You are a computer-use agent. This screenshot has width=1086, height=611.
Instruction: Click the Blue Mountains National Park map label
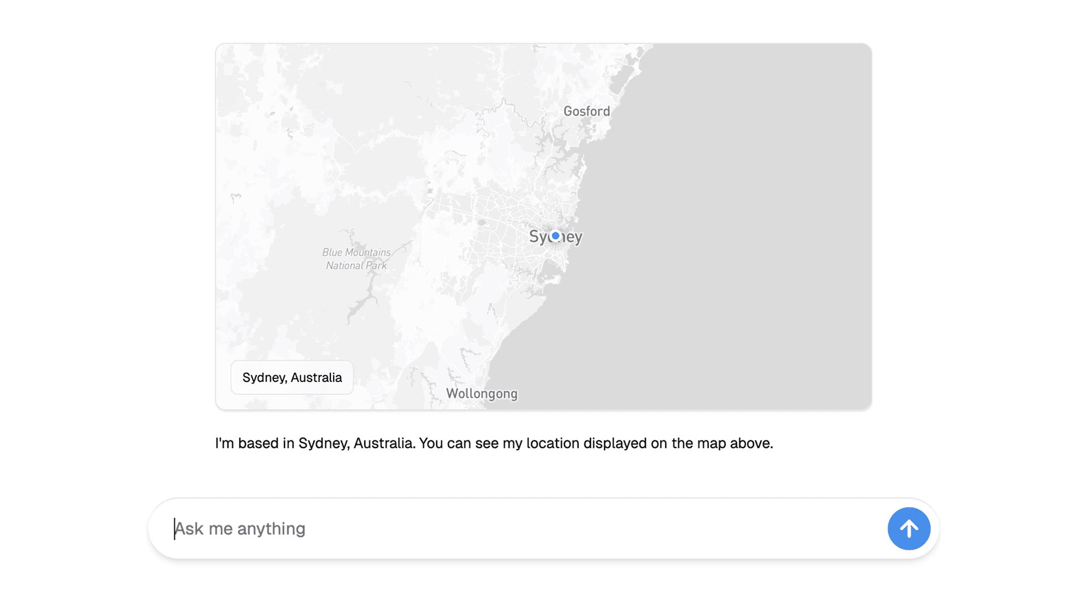356,259
